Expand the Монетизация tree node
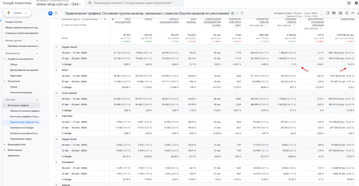This screenshot has height=186, width=359. click(x=5, y=150)
